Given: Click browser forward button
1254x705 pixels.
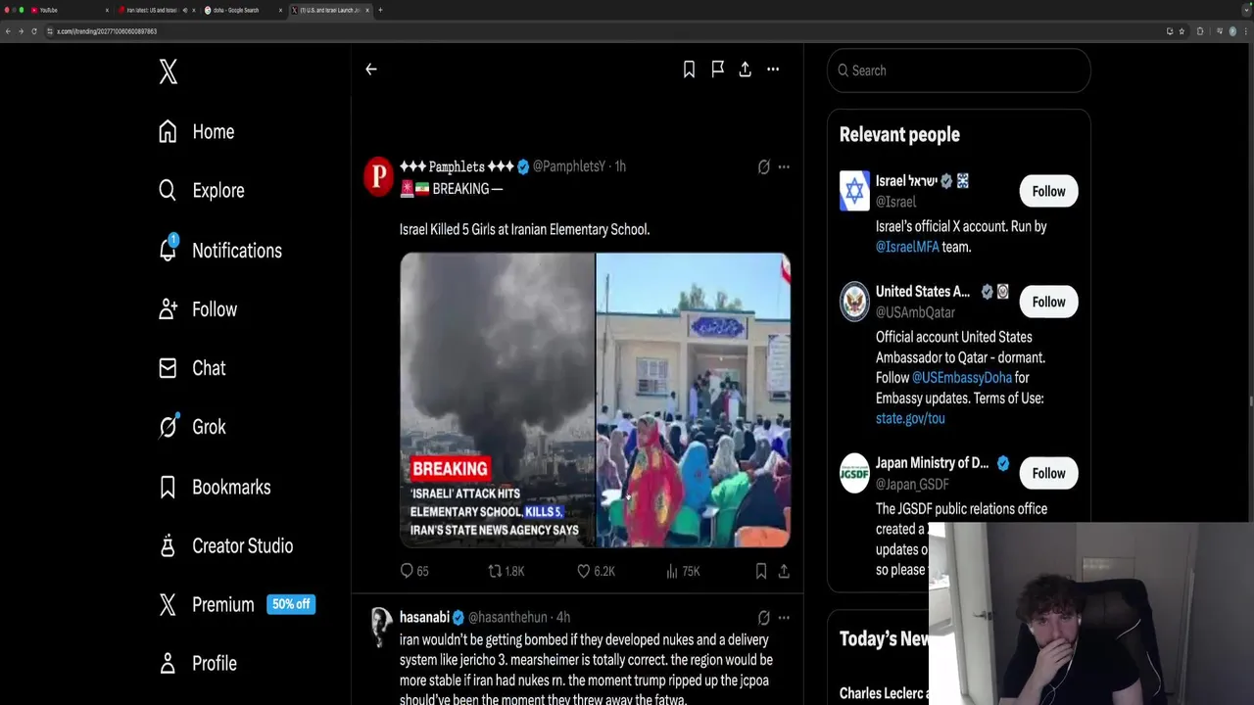Looking at the screenshot, I should point(21,31).
